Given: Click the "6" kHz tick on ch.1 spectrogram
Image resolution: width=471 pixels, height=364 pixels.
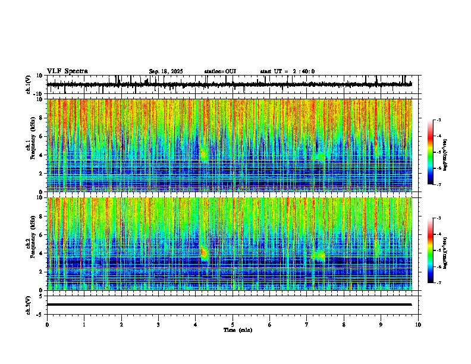Looking at the screenshot, I should [42, 136].
